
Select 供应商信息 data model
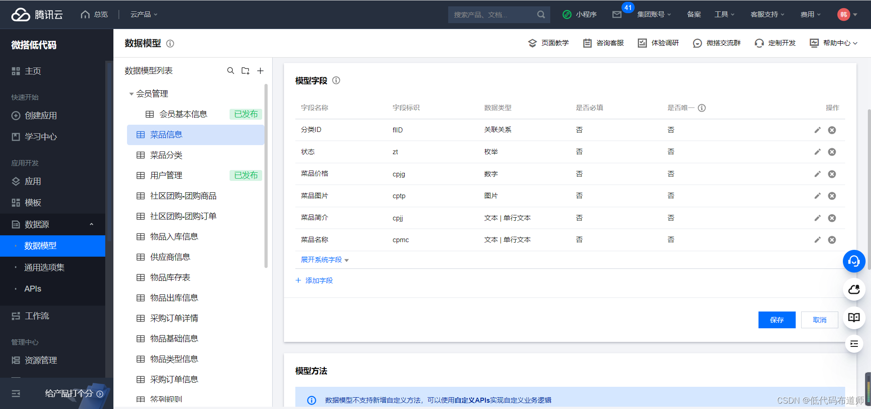(196, 257)
